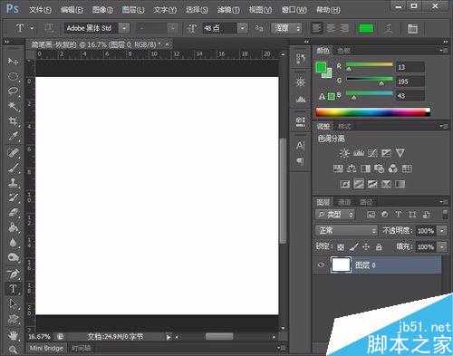
Task: Select the History Brush tool
Action: point(13,198)
